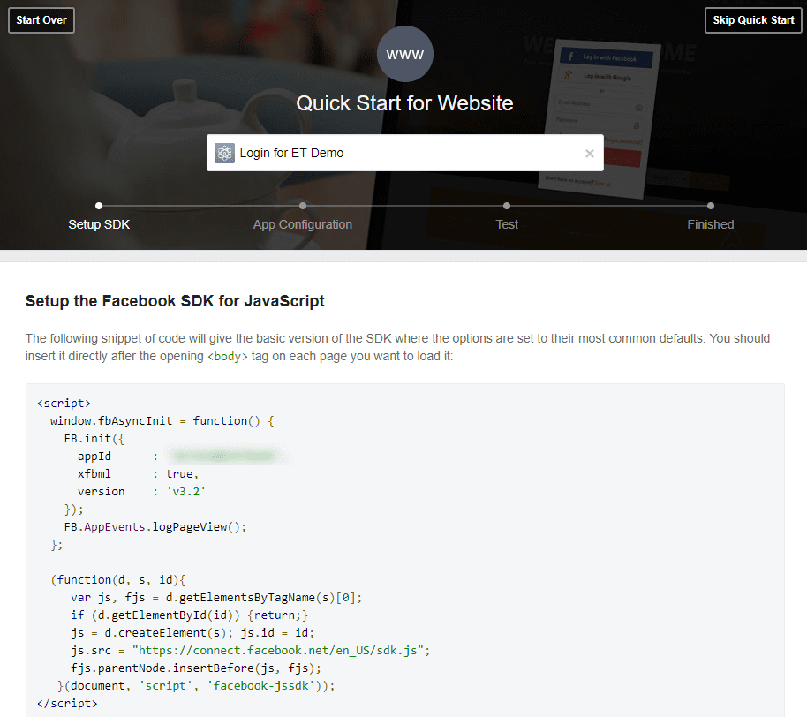Open the Test step label
The height and width of the screenshot is (717, 807).
point(507,224)
